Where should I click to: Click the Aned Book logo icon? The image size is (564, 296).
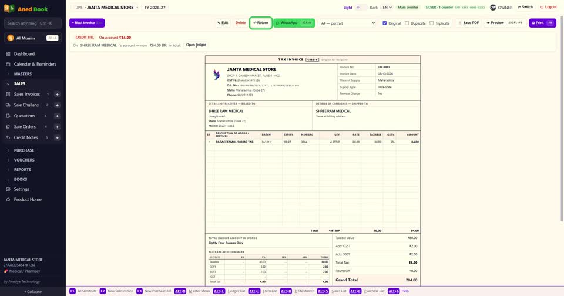(x=9, y=9)
